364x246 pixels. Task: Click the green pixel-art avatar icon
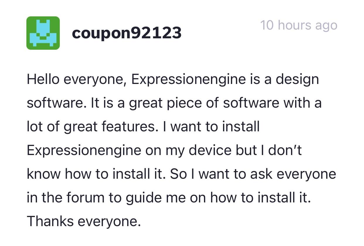43,33
